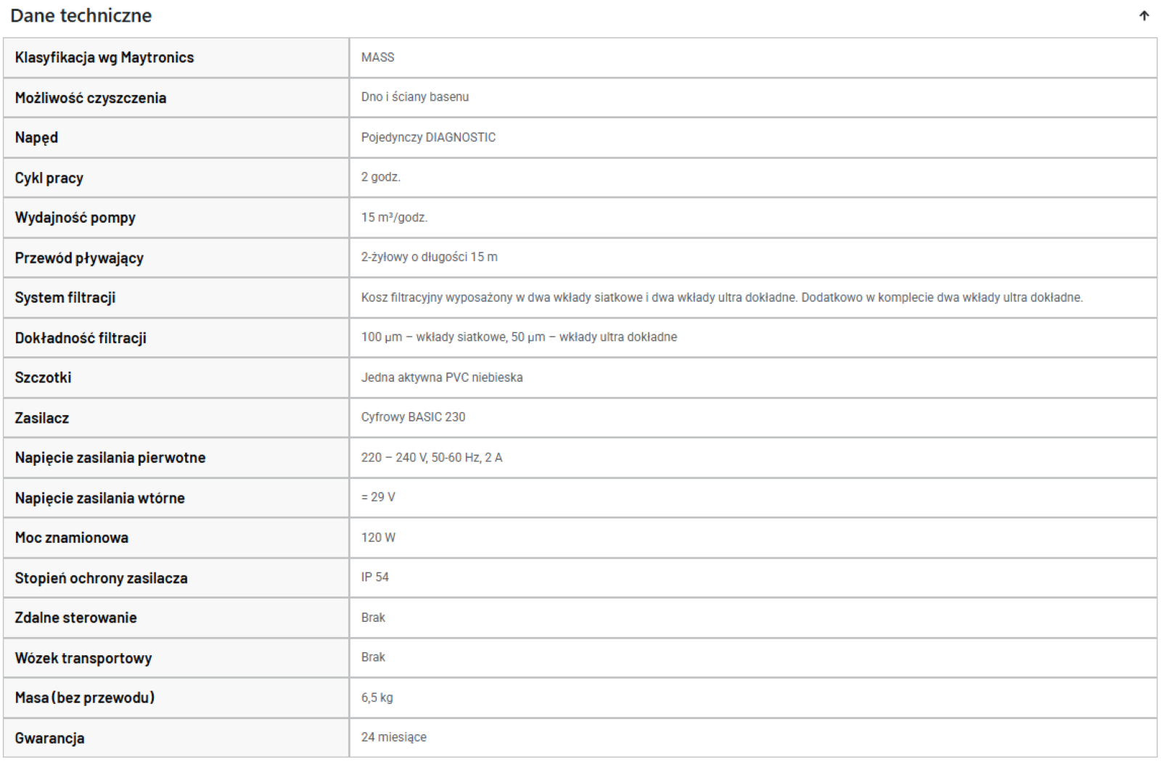
Task: Select the Cykl pracy label
Action: point(49,178)
